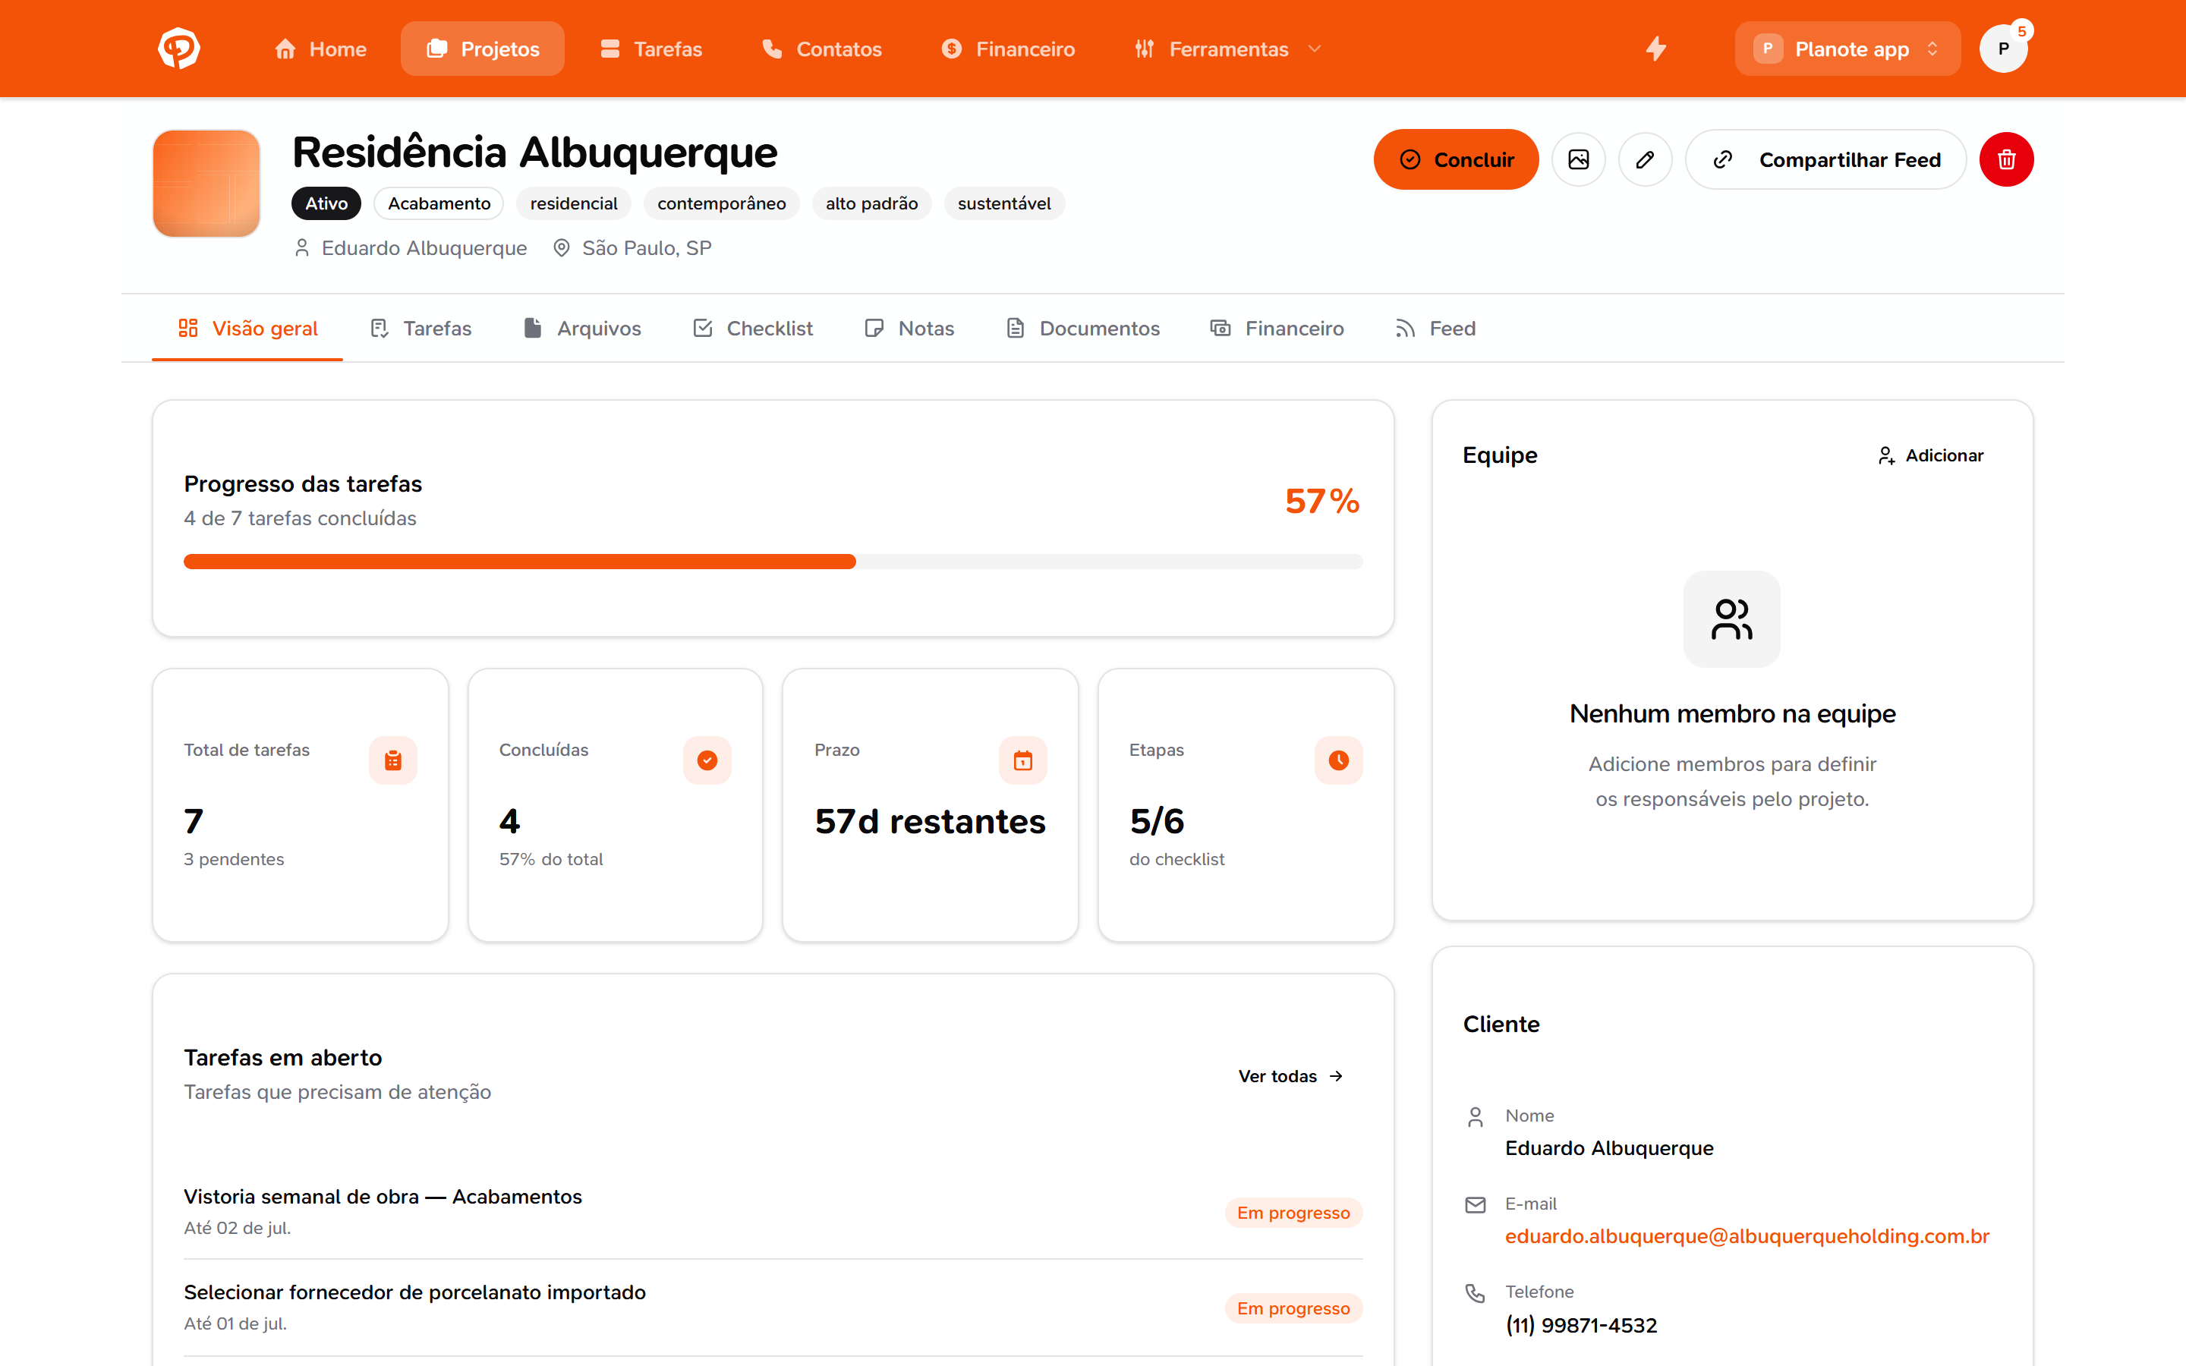Viewport: 2186px width, 1366px height.
Task: Click the Concluir button
Action: click(1456, 160)
